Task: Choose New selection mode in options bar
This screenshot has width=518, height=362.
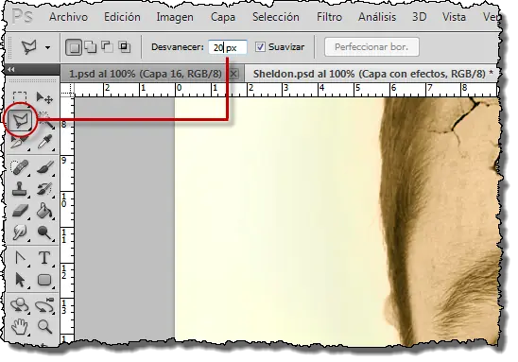Action: pyautogui.click(x=74, y=47)
